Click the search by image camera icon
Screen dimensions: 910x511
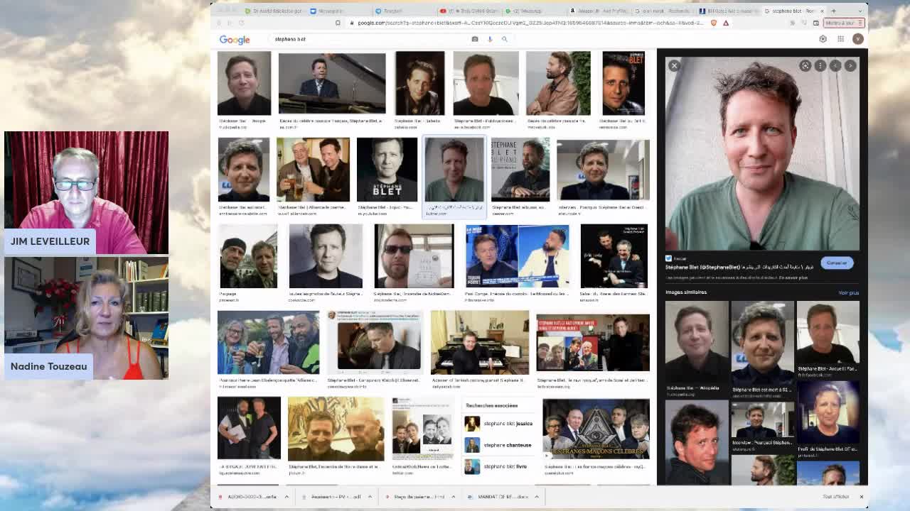tap(475, 39)
